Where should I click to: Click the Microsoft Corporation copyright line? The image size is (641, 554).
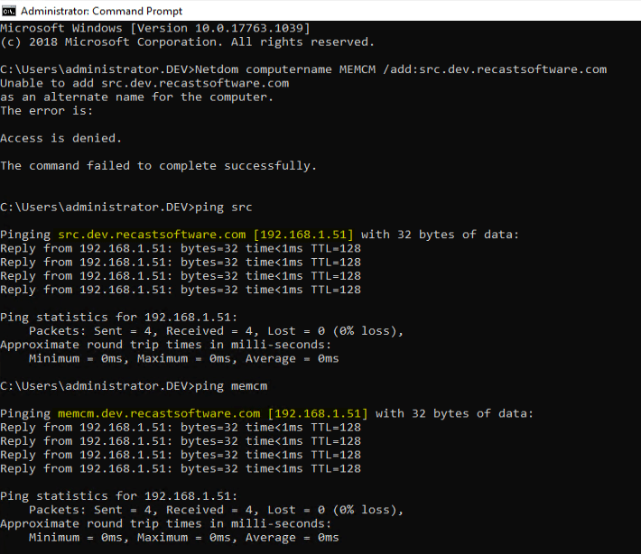187,42
